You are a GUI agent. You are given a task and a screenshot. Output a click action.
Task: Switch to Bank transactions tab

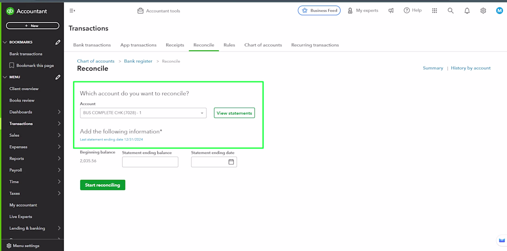(x=92, y=45)
